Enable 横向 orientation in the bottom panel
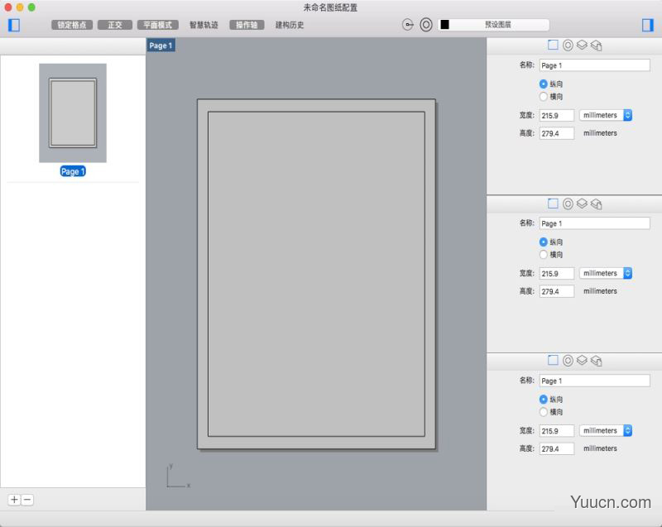 [x=544, y=412]
